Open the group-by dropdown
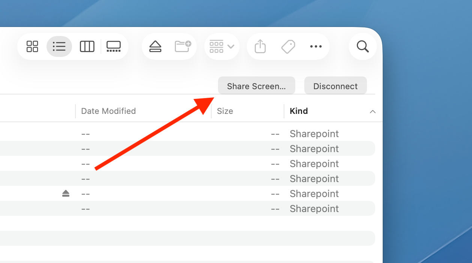Image resolution: width=472 pixels, height=263 pixels. [x=222, y=46]
